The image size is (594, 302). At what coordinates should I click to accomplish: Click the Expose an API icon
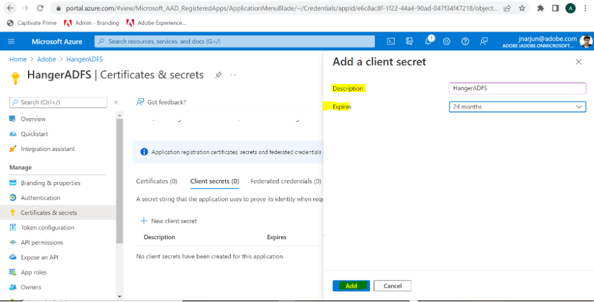pos(13,257)
